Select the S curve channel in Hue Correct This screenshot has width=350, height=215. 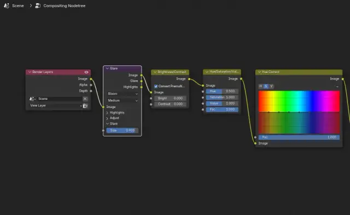coord(266,86)
